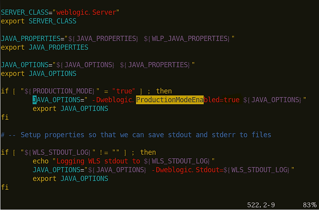Screen dimensions: 319x210
Task: Click 'bled=true' after the highlighted match
Action: pyautogui.click(x=222, y=100)
